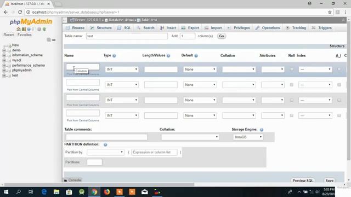Enable A_I checkbox in fourth column row
351x197 pixels.
tap(339, 115)
